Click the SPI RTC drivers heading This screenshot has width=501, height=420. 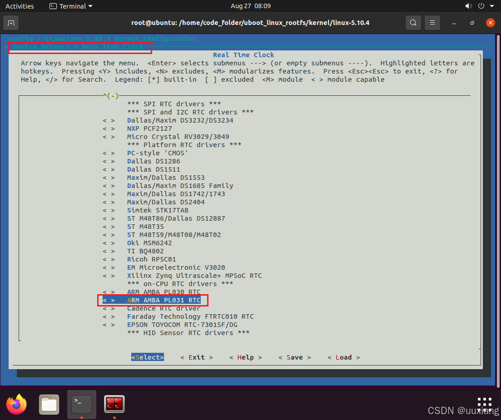click(x=174, y=104)
